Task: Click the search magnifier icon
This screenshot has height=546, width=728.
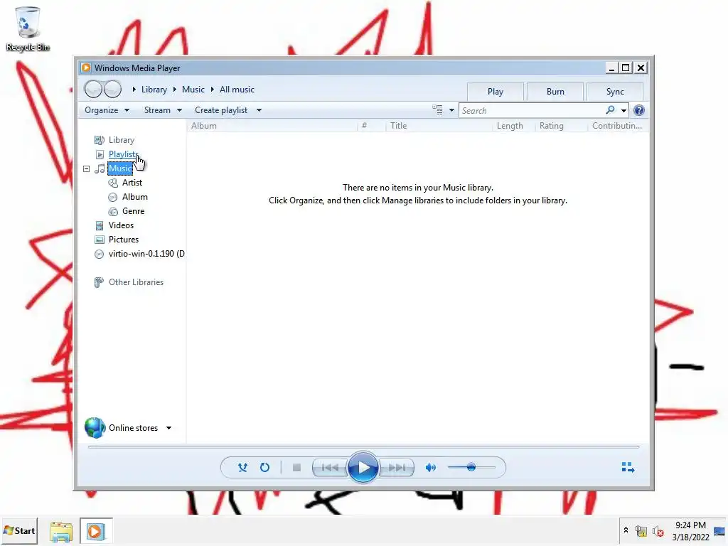Action: click(610, 110)
